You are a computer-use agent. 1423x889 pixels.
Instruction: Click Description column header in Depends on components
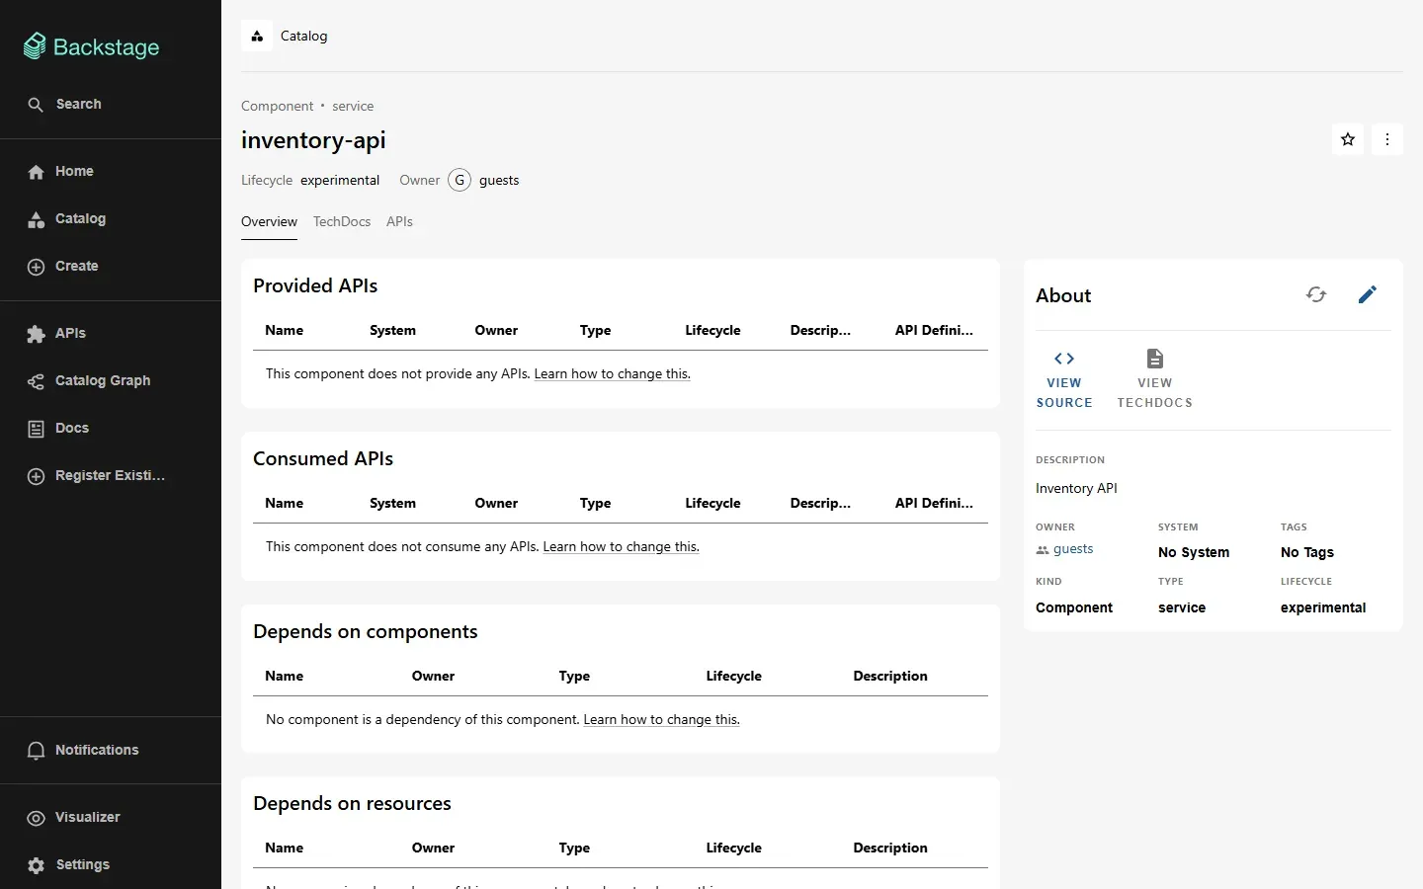point(890,676)
